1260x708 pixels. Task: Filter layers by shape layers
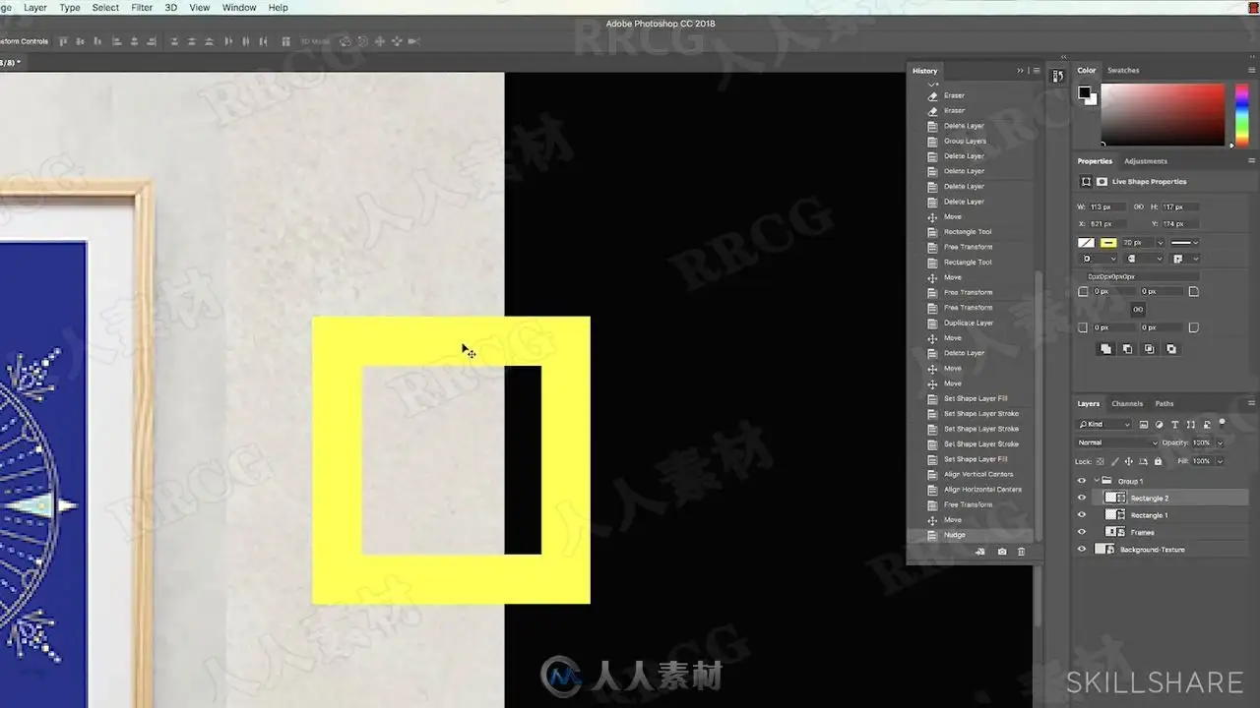[x=1191, y=425]
